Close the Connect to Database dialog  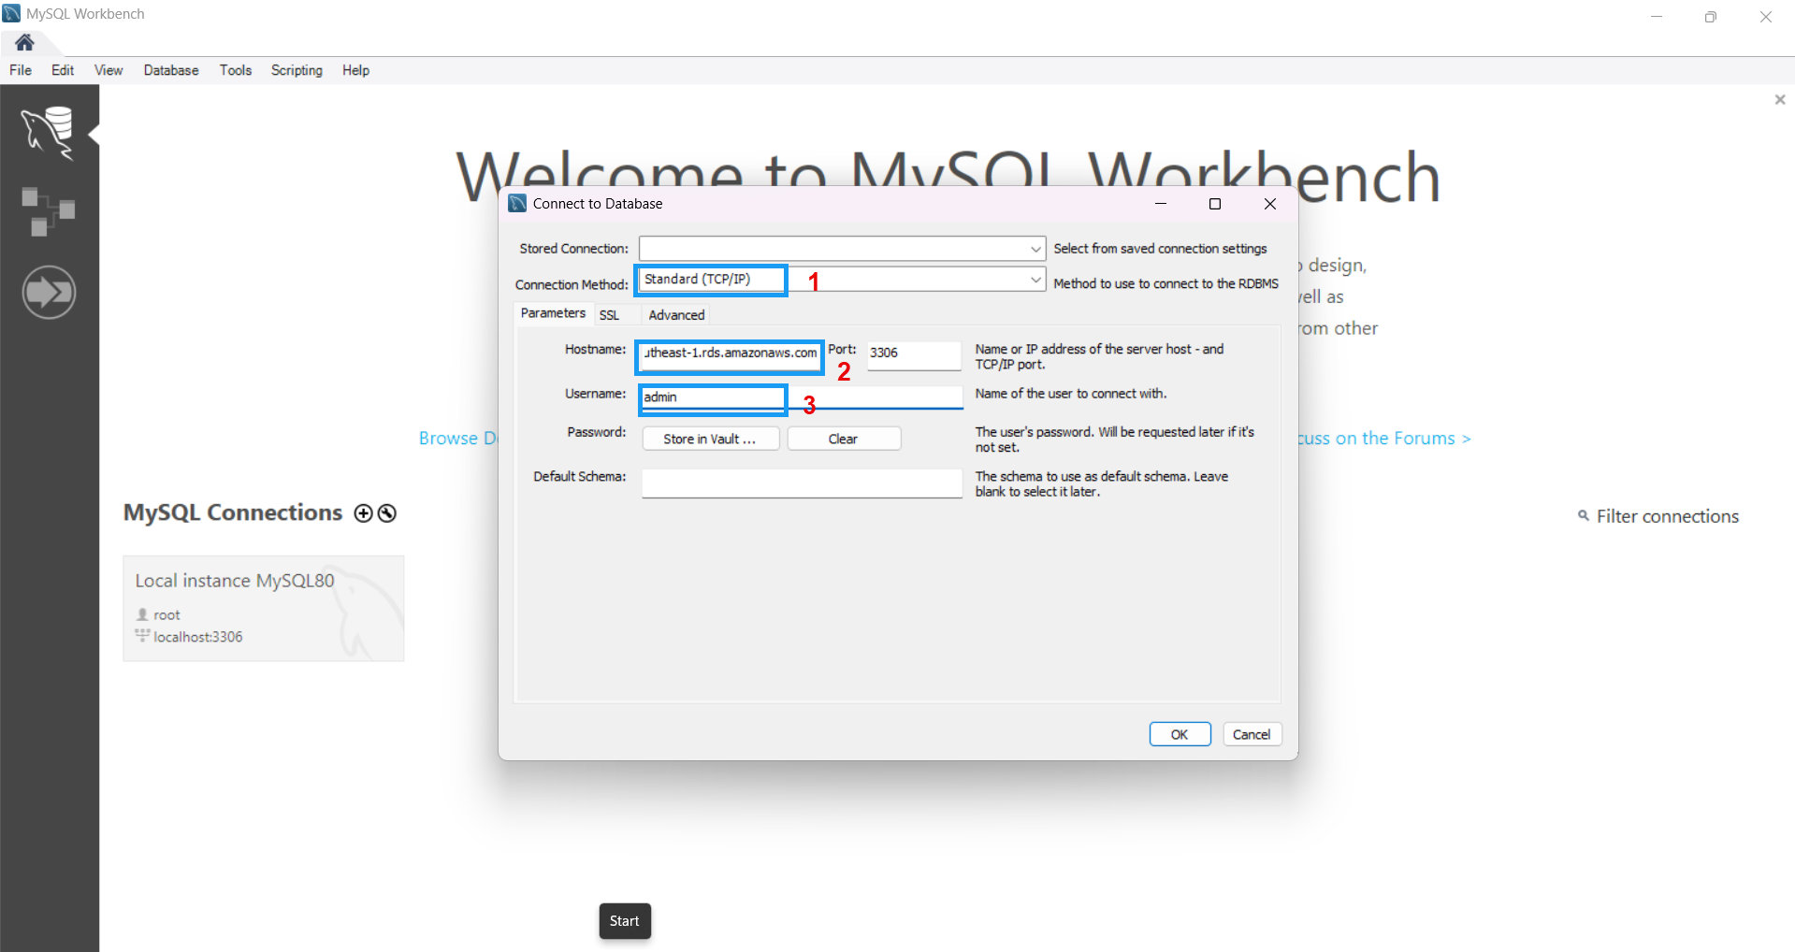coord(1269,204)
